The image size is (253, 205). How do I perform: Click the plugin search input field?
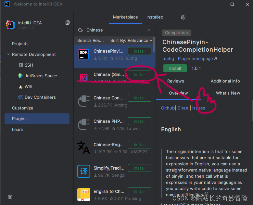click(115, 30)
